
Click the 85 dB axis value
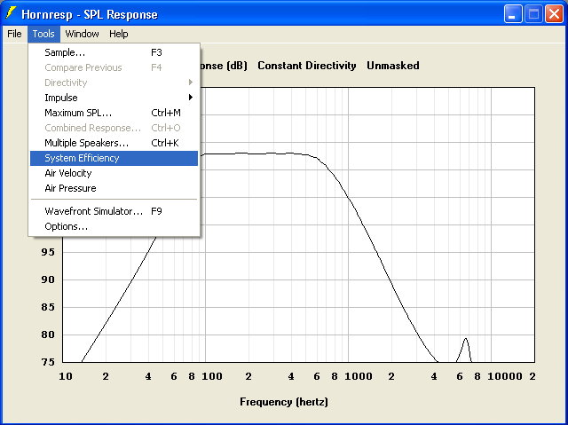48,307
